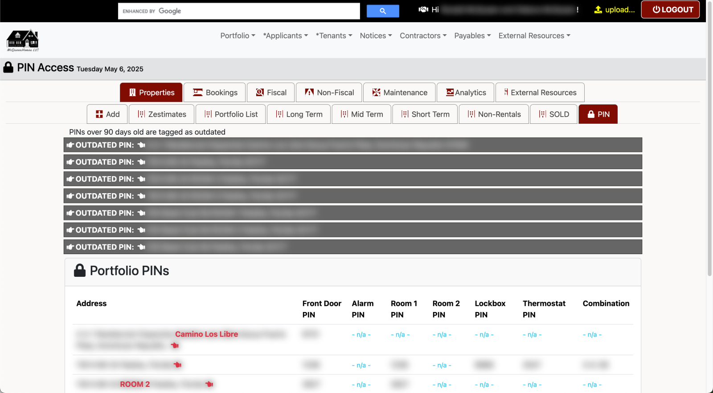
Task: Click the Camino Los Libre address link
Action: coord(206,334)
